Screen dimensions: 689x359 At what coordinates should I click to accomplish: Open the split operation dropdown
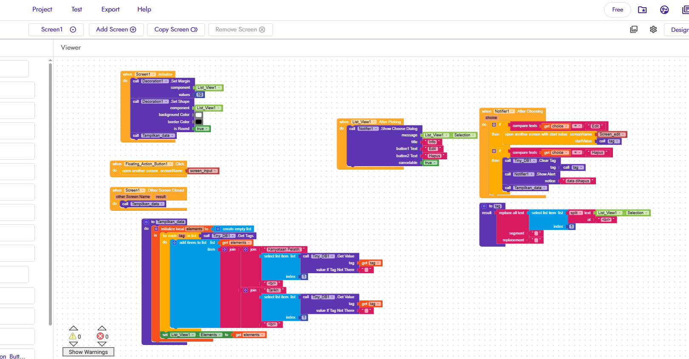576,213
